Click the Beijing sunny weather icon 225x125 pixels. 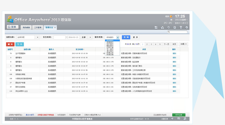click(x=171, y=16)
